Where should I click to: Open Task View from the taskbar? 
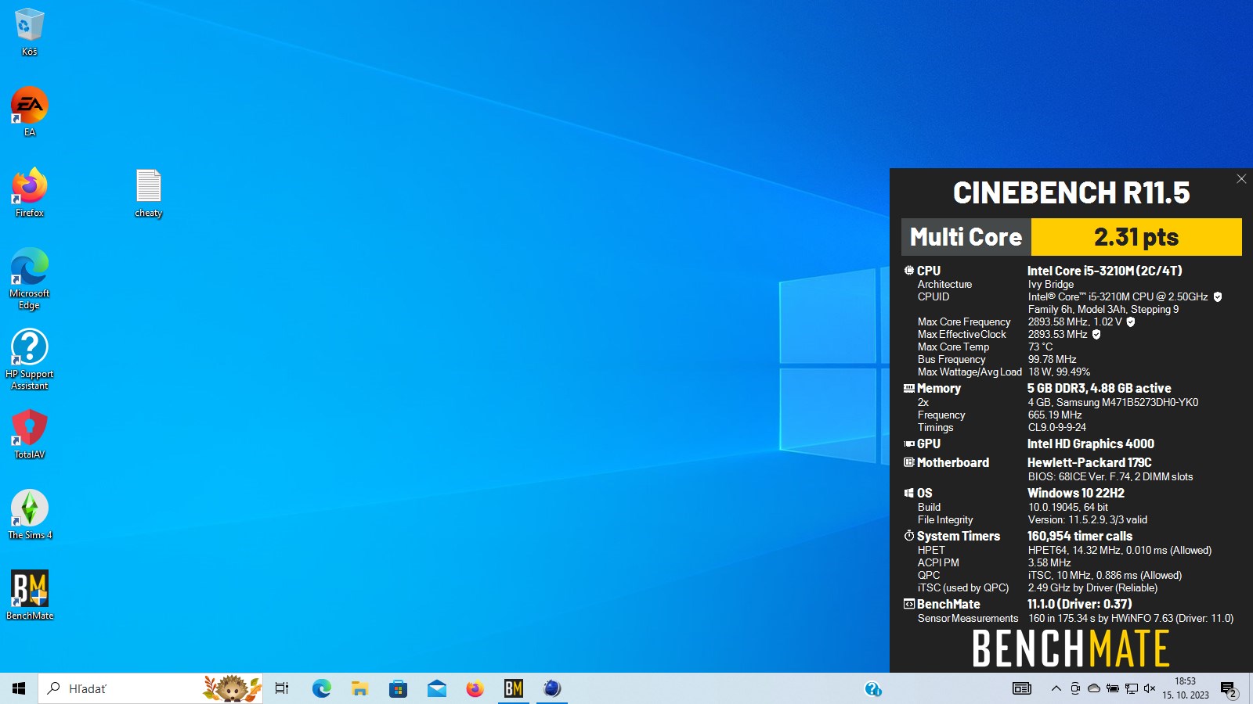[x=282, y=688]
